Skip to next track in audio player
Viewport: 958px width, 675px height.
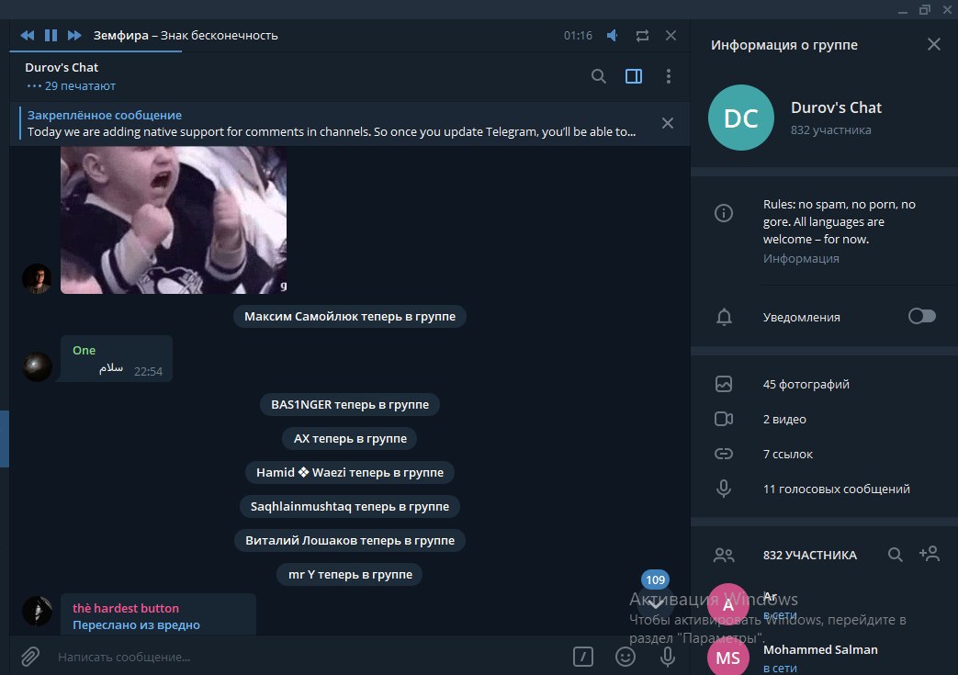coord(74,36)
